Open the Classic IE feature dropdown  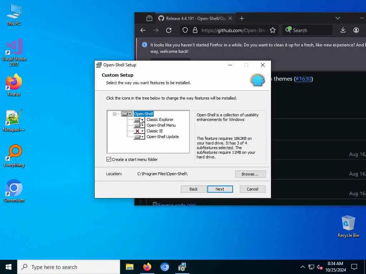(x=139, y=131)
